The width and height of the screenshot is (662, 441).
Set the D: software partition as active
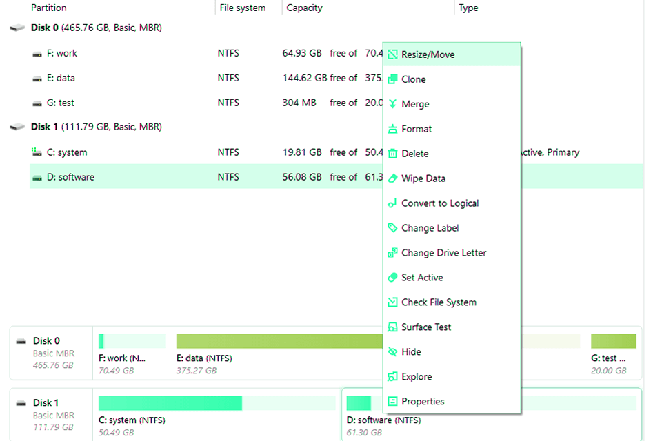point(422,277)
